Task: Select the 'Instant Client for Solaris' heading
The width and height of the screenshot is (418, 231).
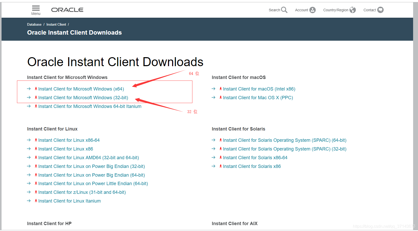Action: 238,129
